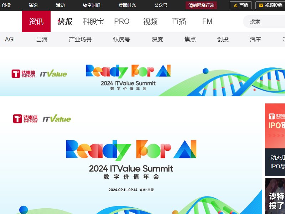Click the video icon on 视频投稿 button

point(261,5)
